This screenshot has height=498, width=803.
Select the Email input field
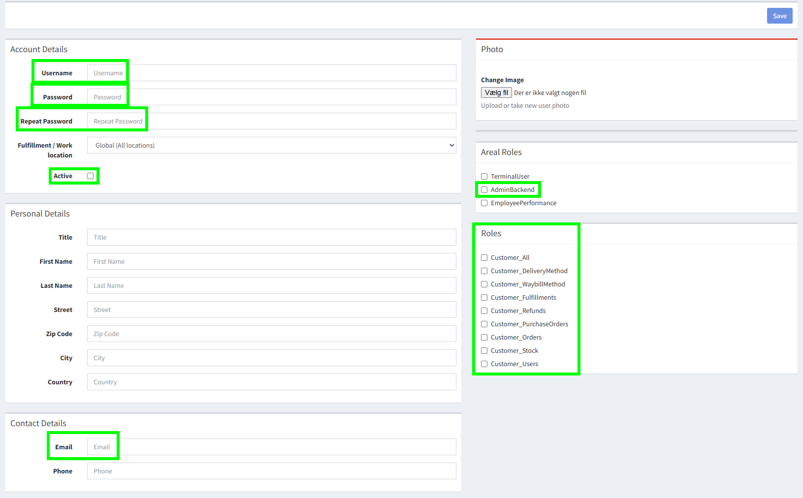coord(272,447)
